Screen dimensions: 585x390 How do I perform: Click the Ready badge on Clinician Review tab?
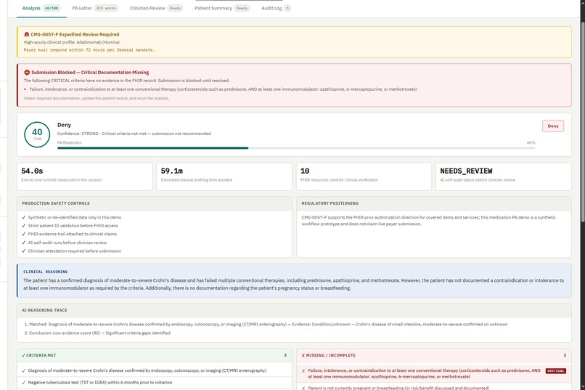[175, 8]
